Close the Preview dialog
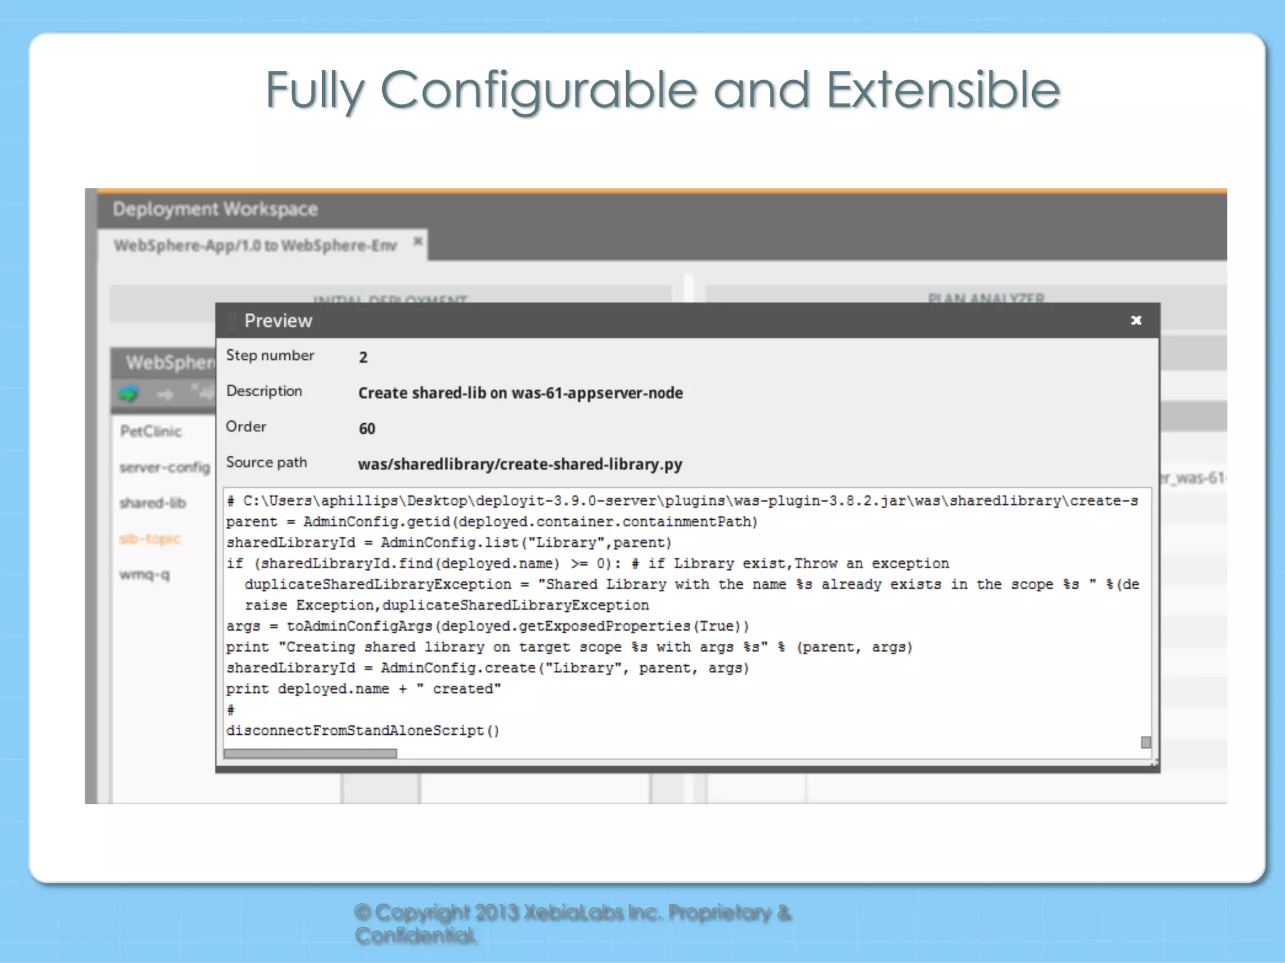The image size is (1285, 963). point(1136,320)
